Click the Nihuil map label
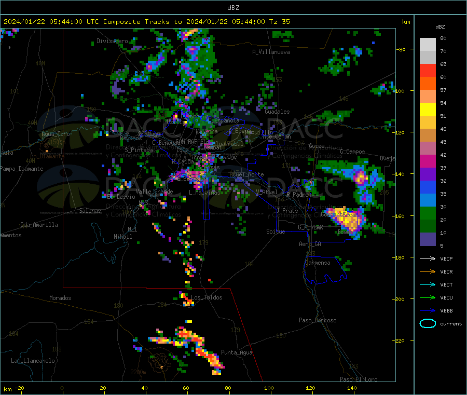Image resolution: width=467 pixels, height=395 pixels. tap(122, 237)
